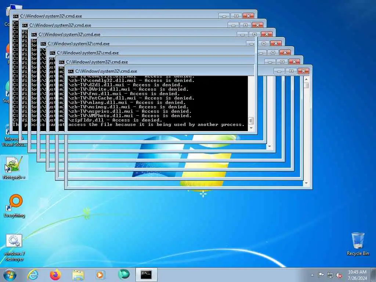
Task: Open Windows Explorer folder on taskbar
Action: pos(78,275)
